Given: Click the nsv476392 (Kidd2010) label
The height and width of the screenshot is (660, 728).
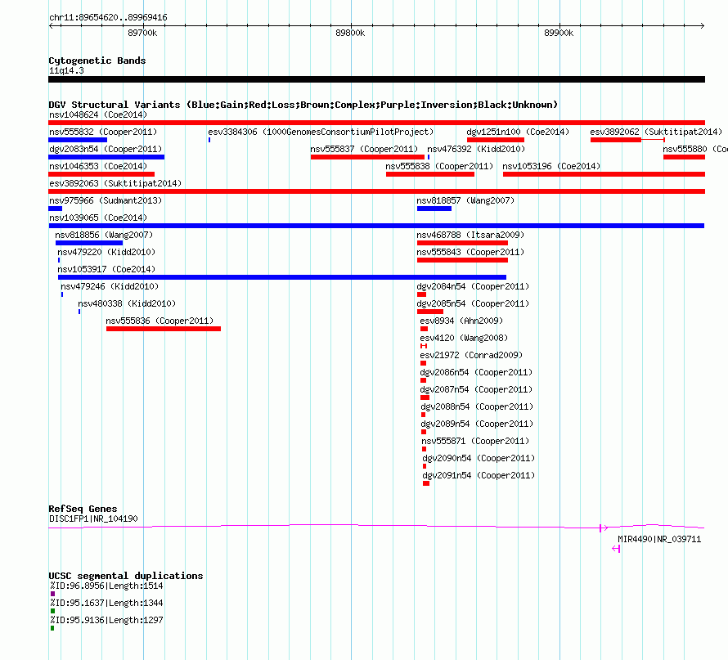Looking at the screenshot, I should pos(476,149).
